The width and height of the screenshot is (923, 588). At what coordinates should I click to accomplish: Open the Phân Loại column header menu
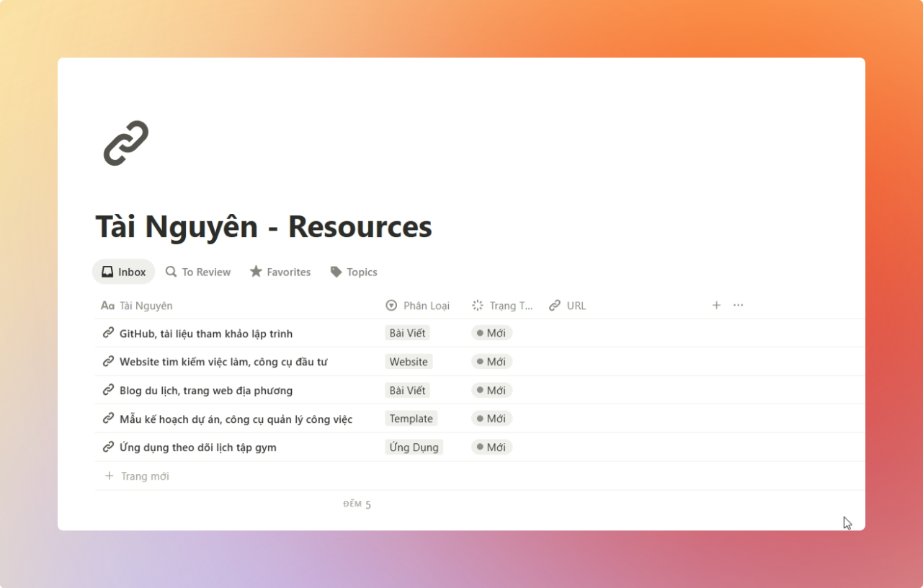pos(418,306)
